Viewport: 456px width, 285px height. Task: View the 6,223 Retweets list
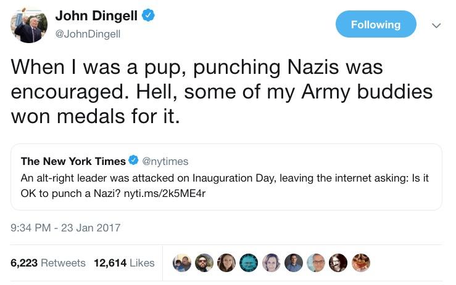click(x=48, y=263)
